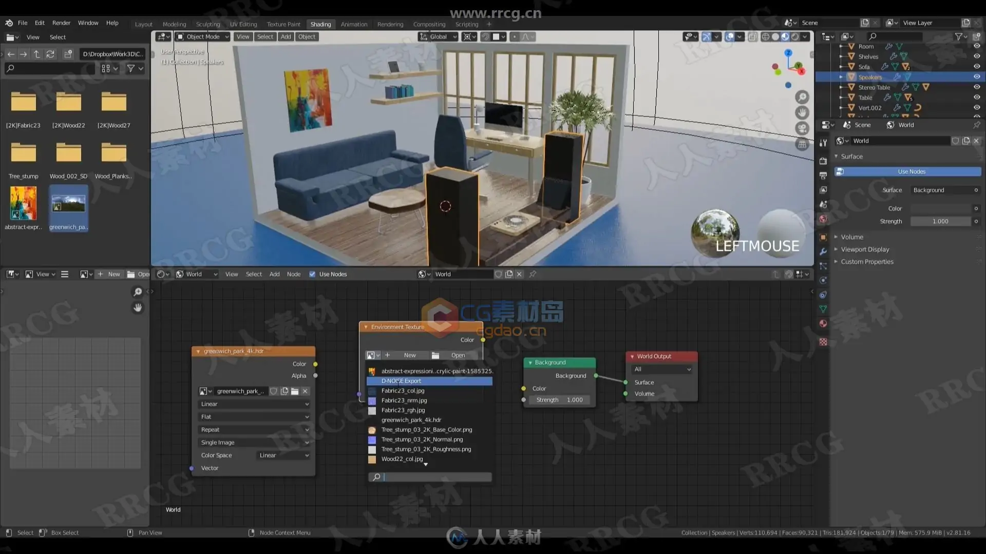
Task: Hide the Speakers object in outliner
Action: click(x=976, y=77)
